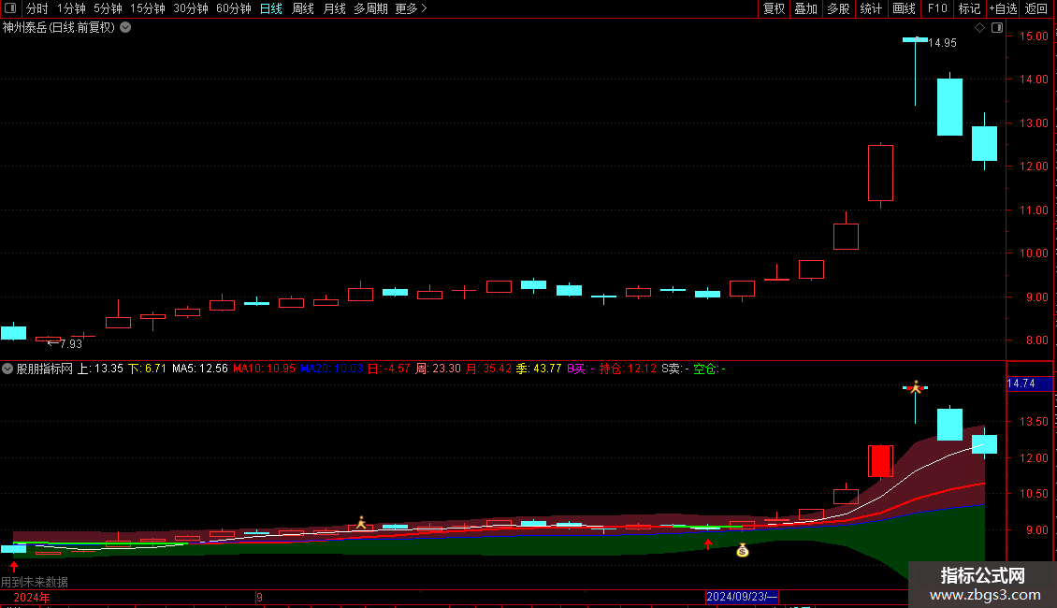Click the diamond icon in chart corner
Viewport: 1057px width, 608px height.
(x=979, y=28)
